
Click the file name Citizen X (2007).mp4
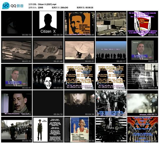pos(47,4)
